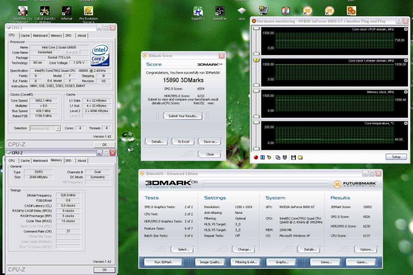Screen dimensions: 413x275
Task: Open the cpuz desktop shortcut
Action: [x=242, y=13]
